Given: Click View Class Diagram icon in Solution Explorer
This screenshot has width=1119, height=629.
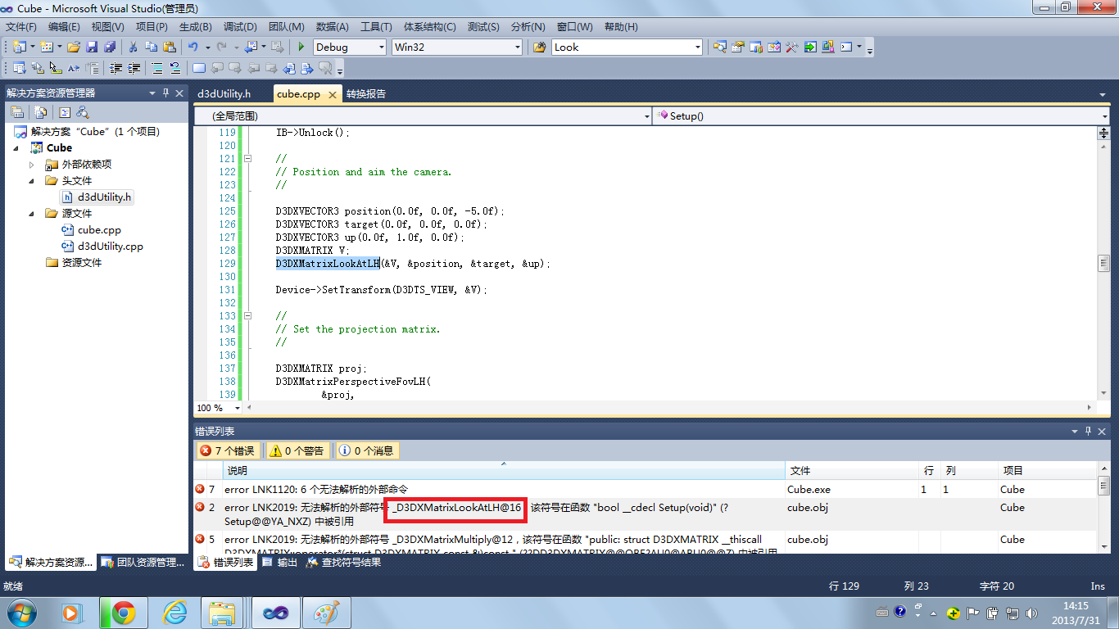Looking at the screenshot, I should click(x=82, y=112).
